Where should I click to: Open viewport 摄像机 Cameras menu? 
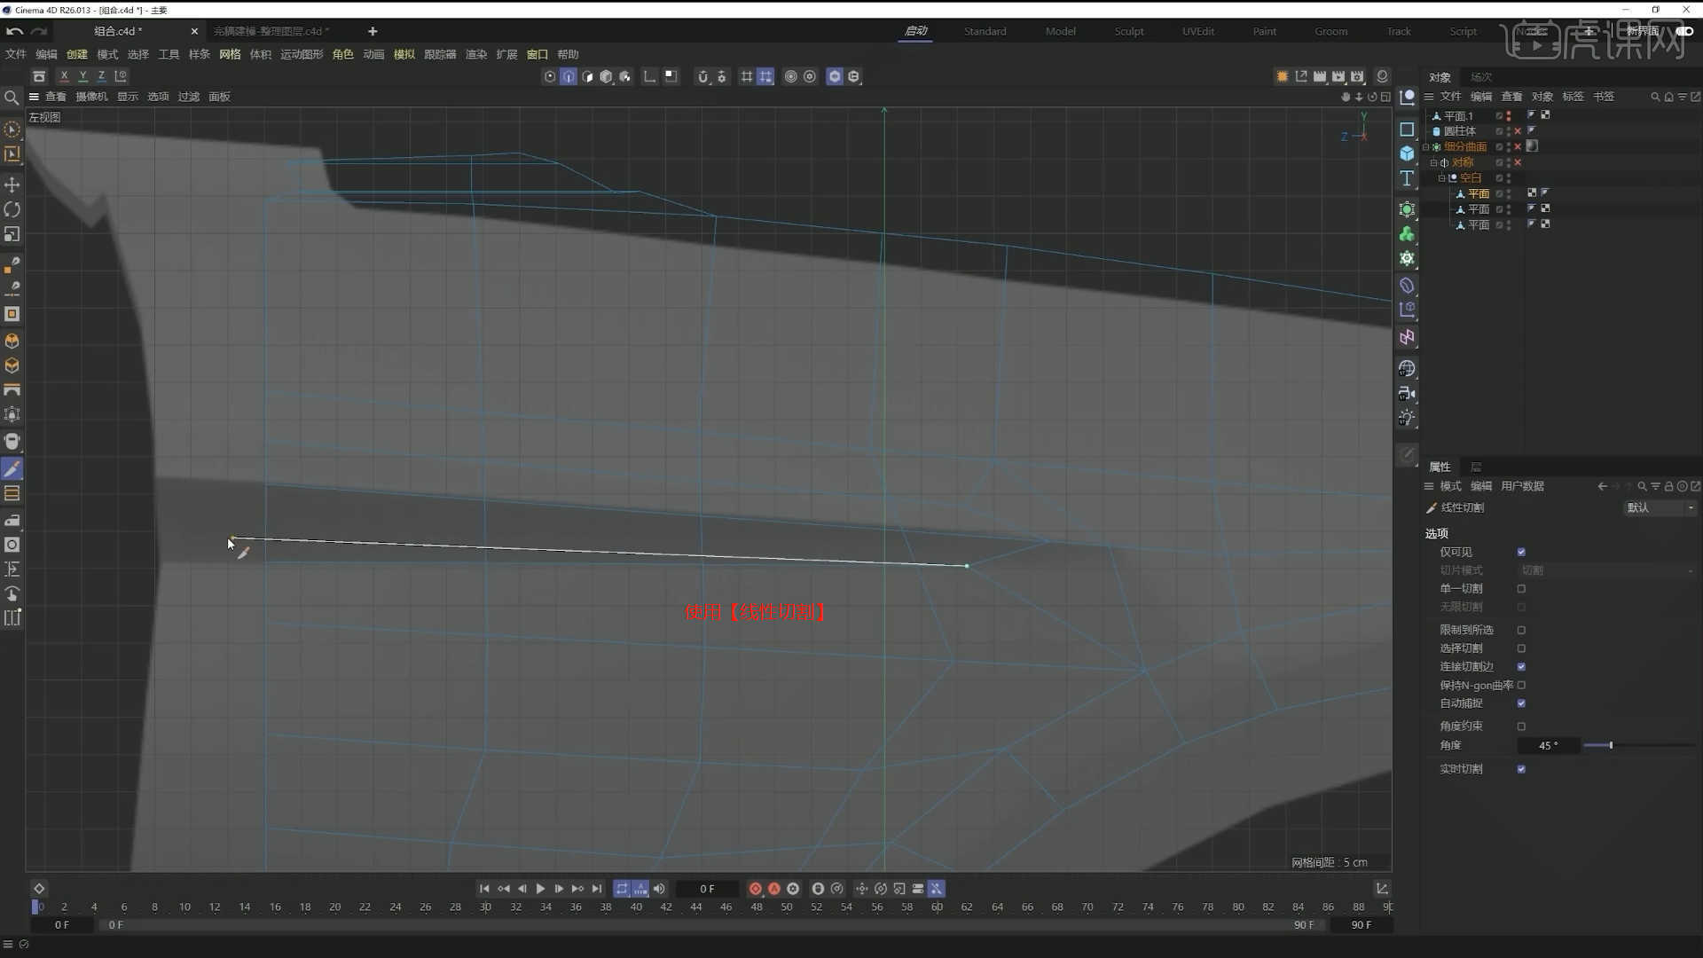91,97
